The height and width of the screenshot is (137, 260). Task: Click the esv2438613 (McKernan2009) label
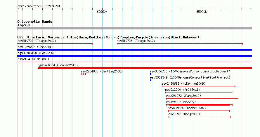[183, 83]
